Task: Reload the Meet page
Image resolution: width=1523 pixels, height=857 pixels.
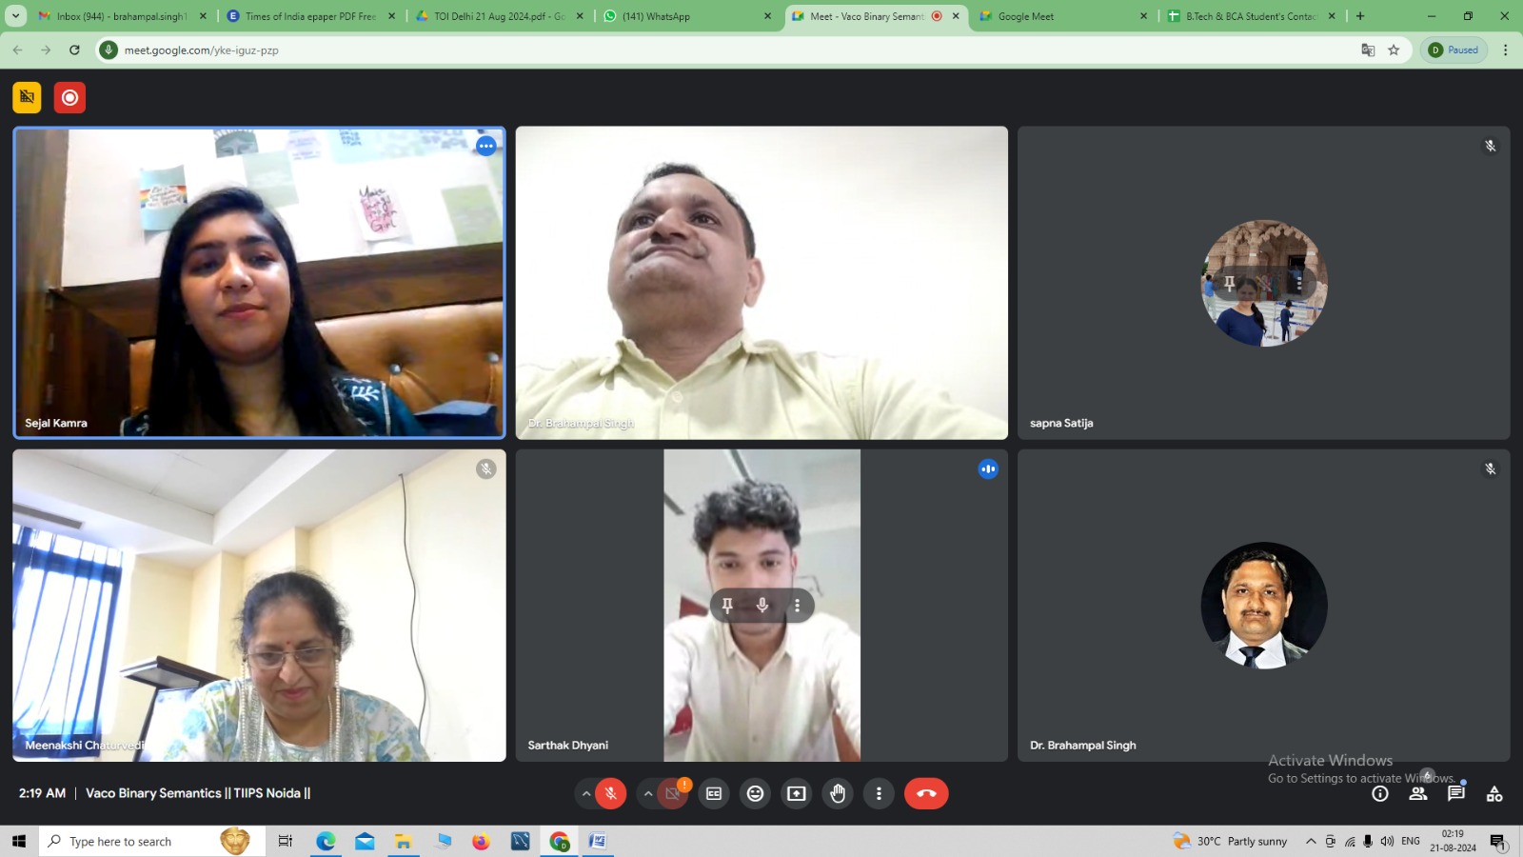Action: pos(74,50)
